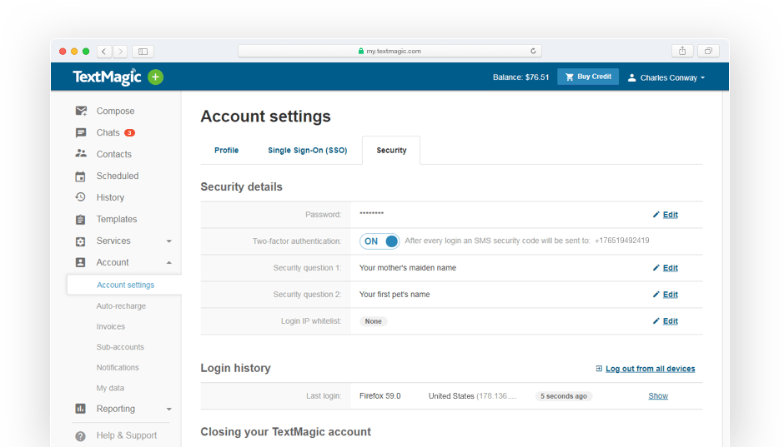The height and width of the screenshot is (447, 784).
Task: Click 'Your first pet's name' text
Action: [x=395, y=295]
